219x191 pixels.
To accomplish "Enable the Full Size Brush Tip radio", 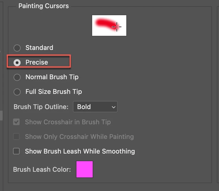I will pos(17,92).
